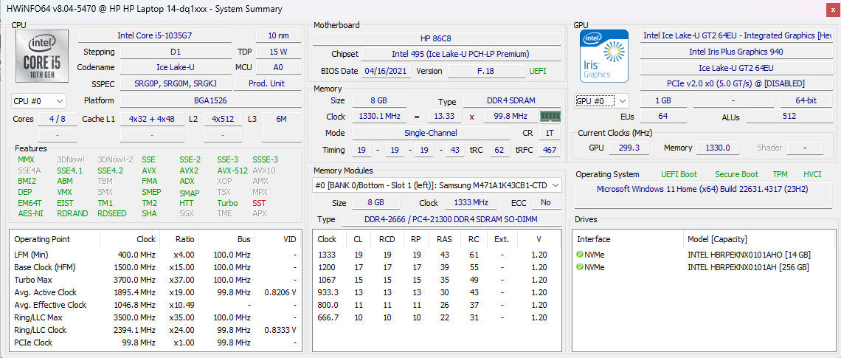
Task: Click the green check beside the 256 GB NVMe drive
Action: (579, 267)
